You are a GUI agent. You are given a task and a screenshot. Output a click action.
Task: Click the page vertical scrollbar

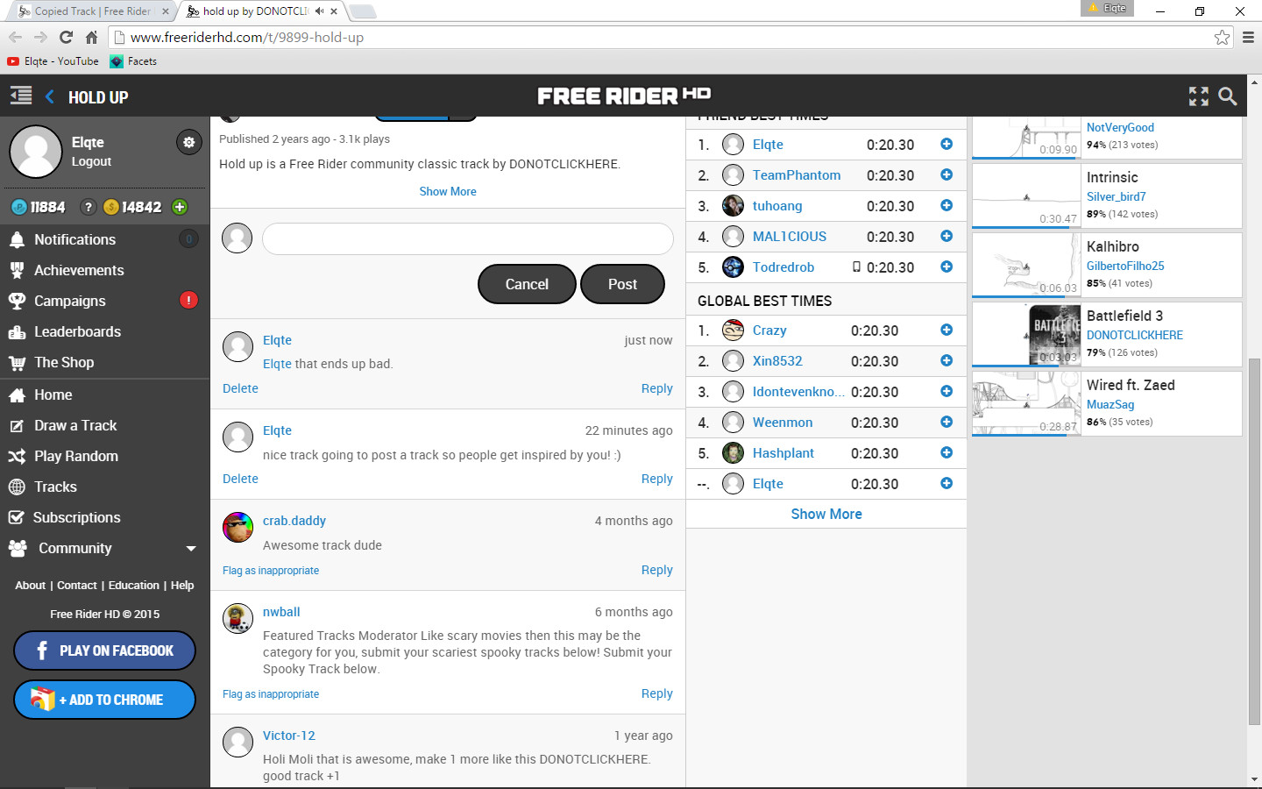tap(1254, 541)
